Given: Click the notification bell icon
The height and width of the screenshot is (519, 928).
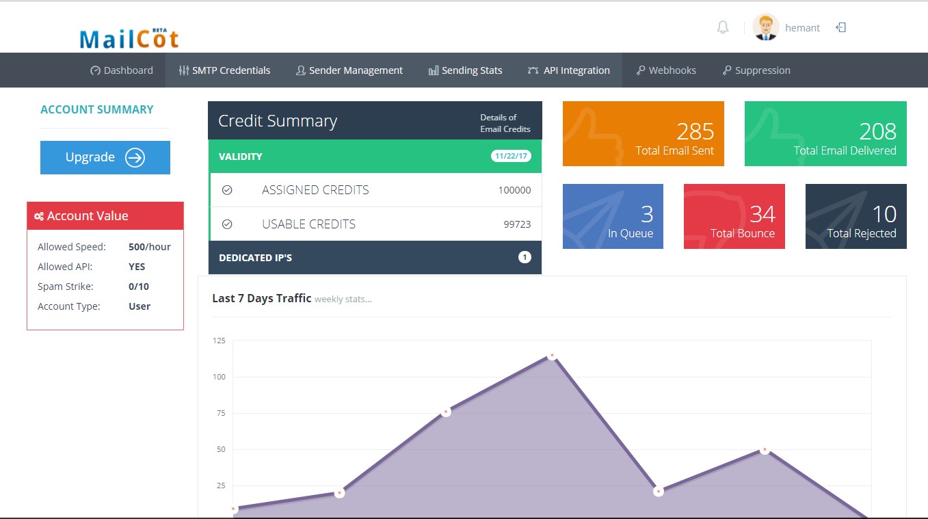Looking at the screenshot, I should [723, 27].
